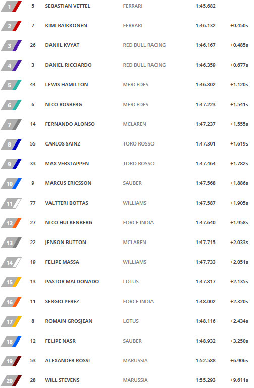Open Max Verstappen driver entry
The width and height of the screenshot is (254, 388).
click(x=67, y=164)
